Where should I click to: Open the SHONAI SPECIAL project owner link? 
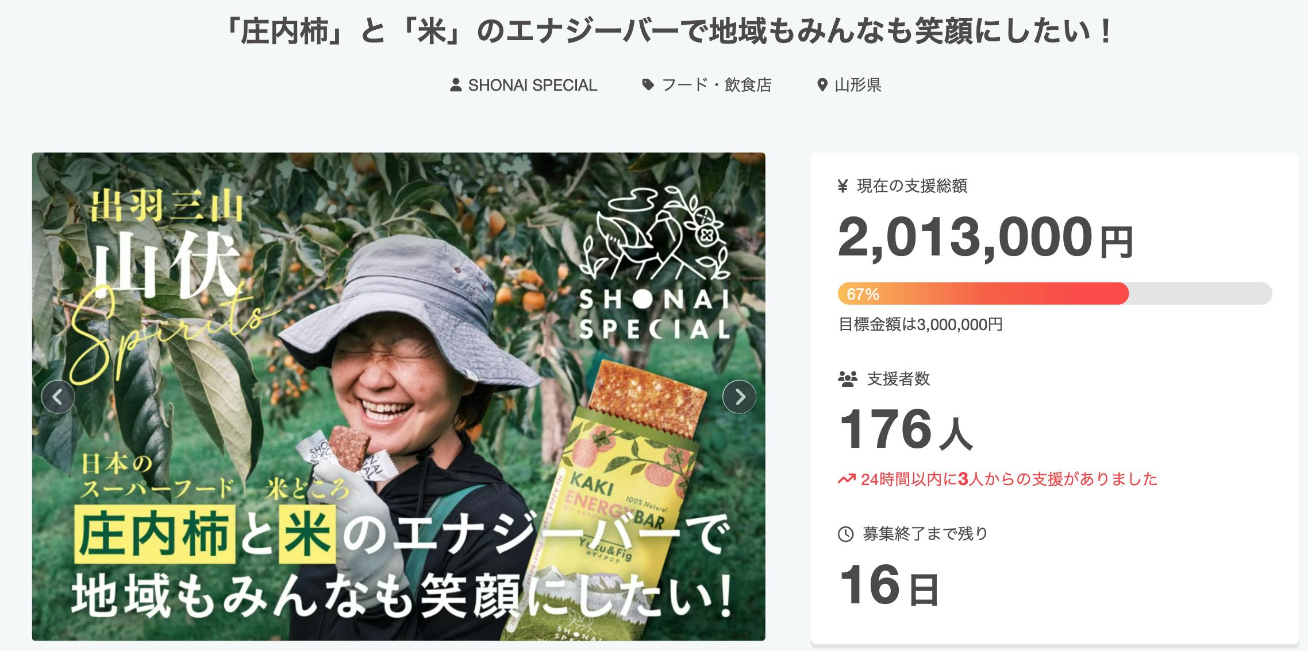[x=532, y=86]
